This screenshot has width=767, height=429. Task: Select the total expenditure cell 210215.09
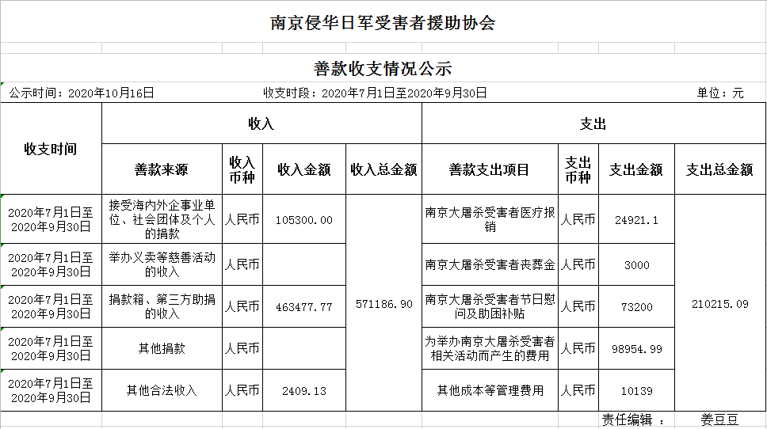719,303
